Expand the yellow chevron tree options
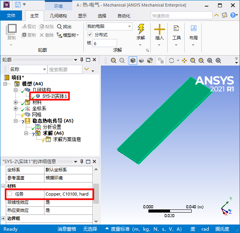Screen dimensions: 240x233 click(87, 69)
